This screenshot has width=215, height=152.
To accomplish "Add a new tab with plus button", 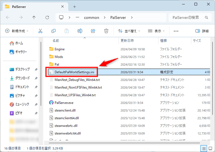I will [74, 7].
